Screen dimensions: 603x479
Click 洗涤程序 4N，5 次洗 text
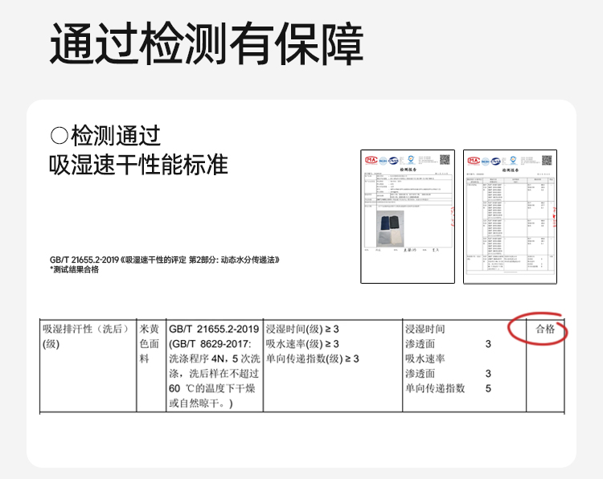point(215,358)
